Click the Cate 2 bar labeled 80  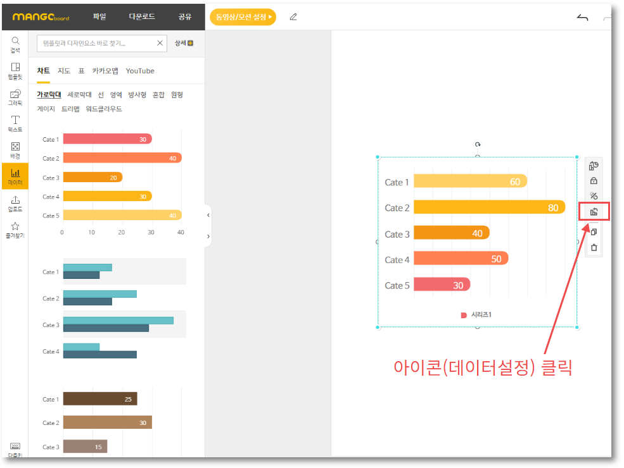click(490, 207)
